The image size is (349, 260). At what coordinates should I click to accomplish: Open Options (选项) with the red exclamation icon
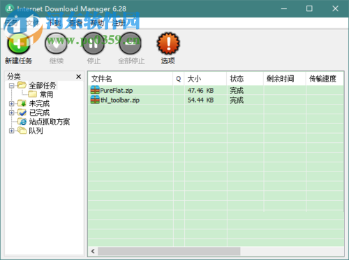pyautogui.click(x=168, y=49)
